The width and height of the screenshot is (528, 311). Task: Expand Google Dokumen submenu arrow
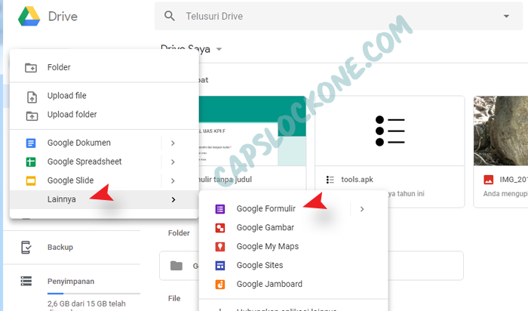tap(173, 143)
